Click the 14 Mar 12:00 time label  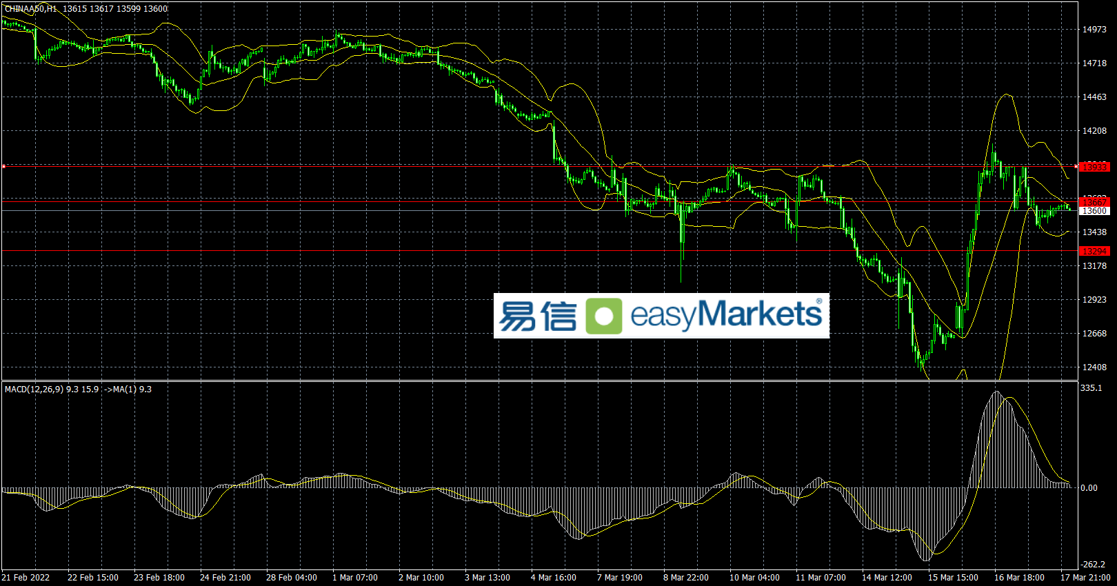[887, 578]
